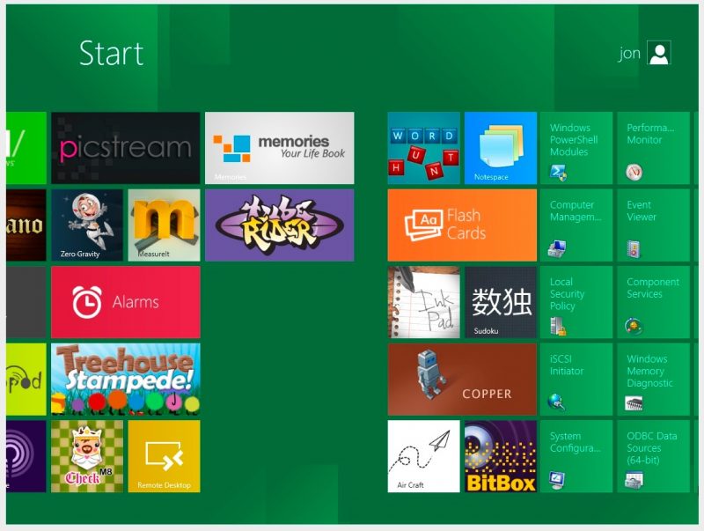The width and height of the screenshot is (704, 531).
Task: Open Performance Monitor
Action: 652,148
